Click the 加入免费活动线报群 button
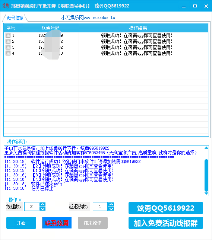The height and width of the screenshot is (240, 212). point(166,223)
